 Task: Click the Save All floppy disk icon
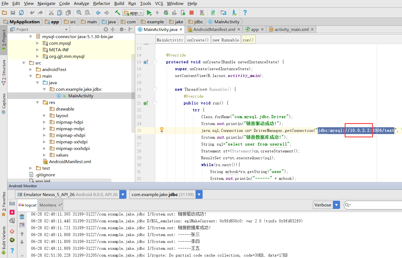13,13
